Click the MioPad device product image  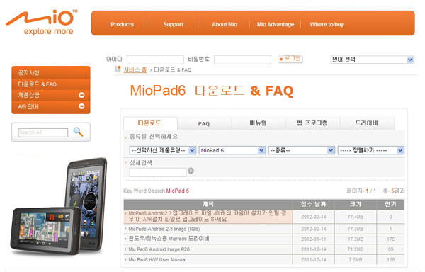pos(59,206)
